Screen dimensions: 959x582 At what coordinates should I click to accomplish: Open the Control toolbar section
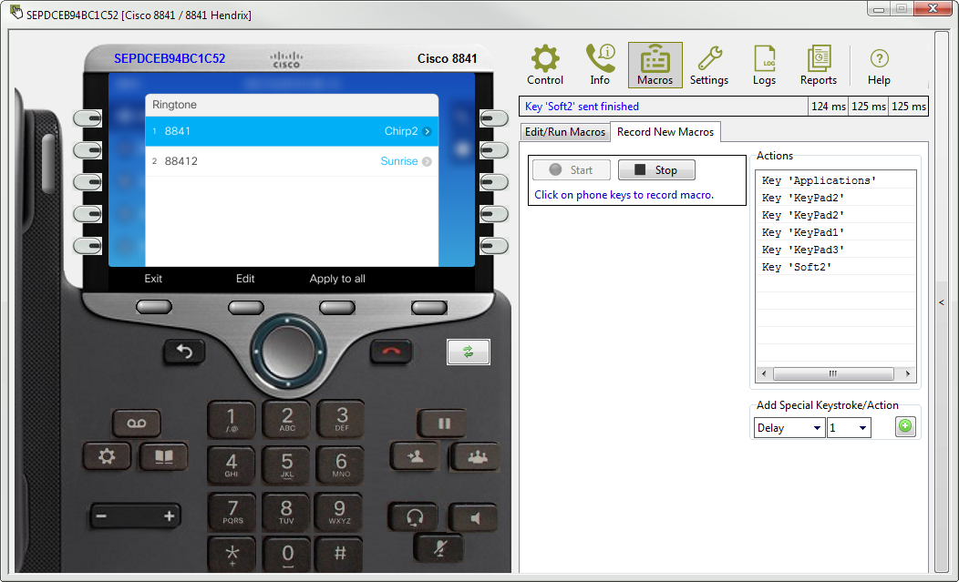coord(545,66)
